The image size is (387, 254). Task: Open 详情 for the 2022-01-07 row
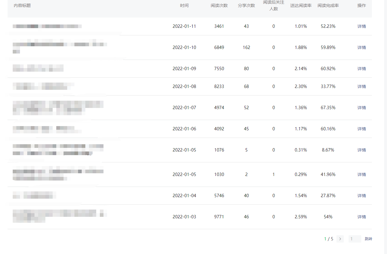click(362, 108)
